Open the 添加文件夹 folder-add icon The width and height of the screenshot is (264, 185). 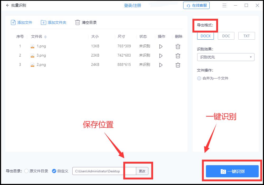click(x=43, y=22)
